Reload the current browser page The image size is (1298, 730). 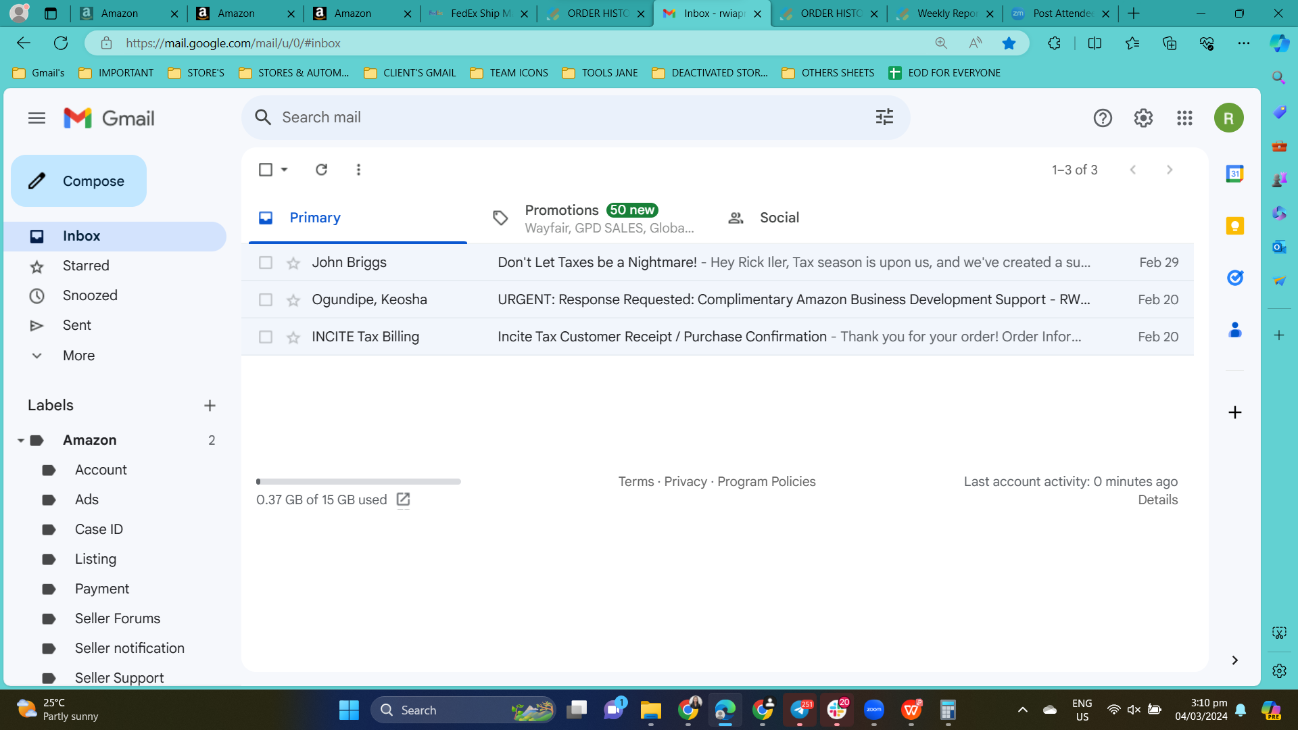(x=61, y=43)
